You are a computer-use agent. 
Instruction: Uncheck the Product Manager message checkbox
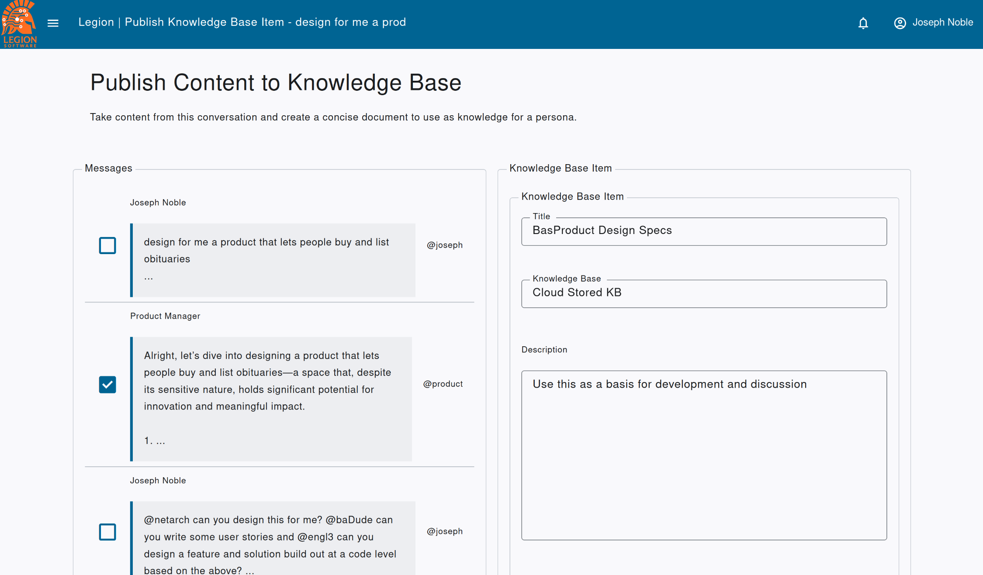tap(107, 384)
